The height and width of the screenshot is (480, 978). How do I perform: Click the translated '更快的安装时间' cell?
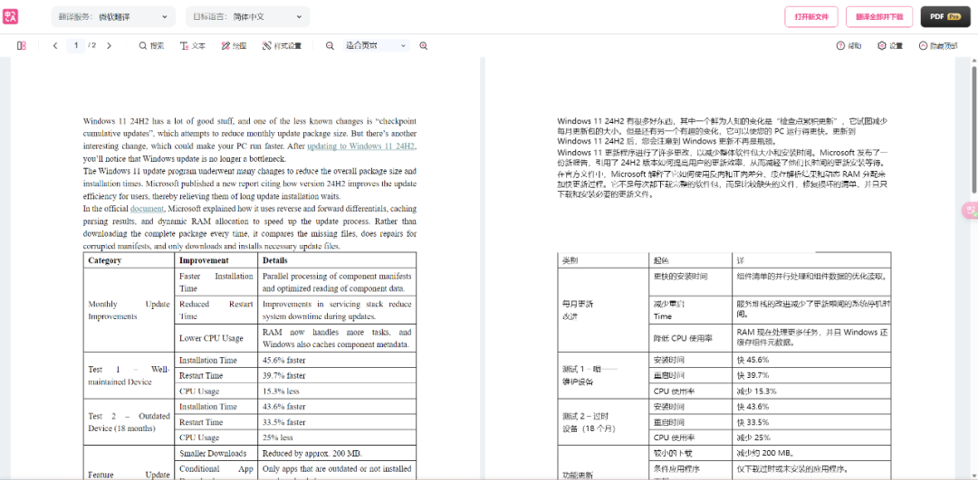pyautogui.click(x=690, y=282)
